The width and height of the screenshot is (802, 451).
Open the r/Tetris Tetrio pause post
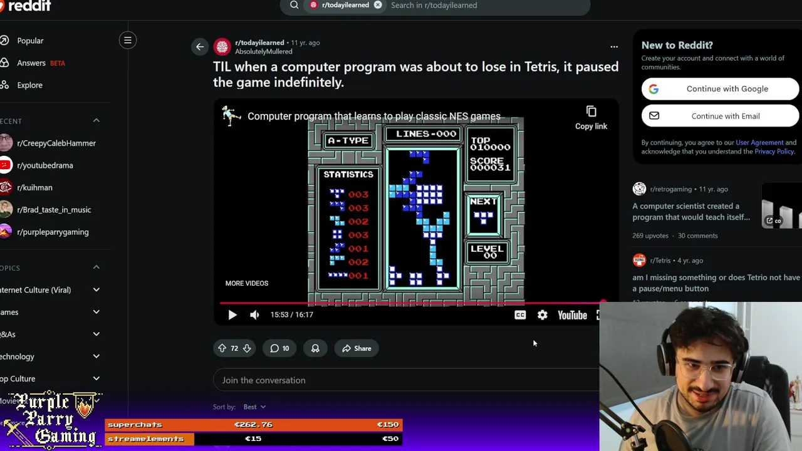[x=716, y=283]
